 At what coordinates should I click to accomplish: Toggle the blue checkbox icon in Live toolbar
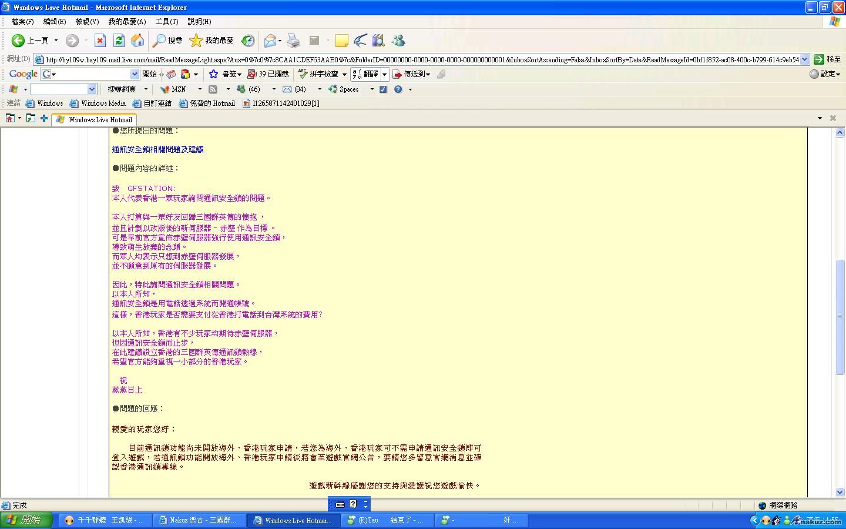(383, 89)
